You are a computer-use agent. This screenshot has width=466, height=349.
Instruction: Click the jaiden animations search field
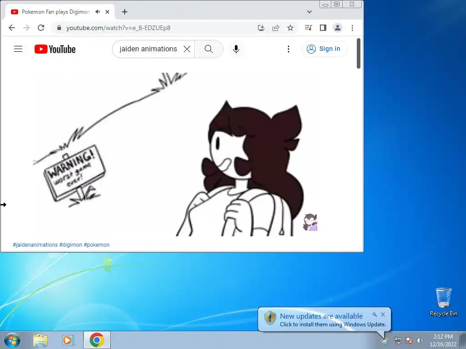pyautogui.click(x=148, y=49)
